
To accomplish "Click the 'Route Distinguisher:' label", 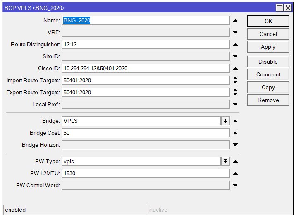I will click(x=35, y=44).
